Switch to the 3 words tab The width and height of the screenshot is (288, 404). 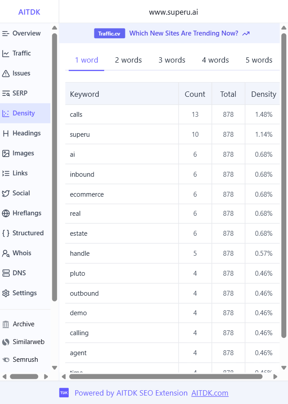tap(172, 60)
